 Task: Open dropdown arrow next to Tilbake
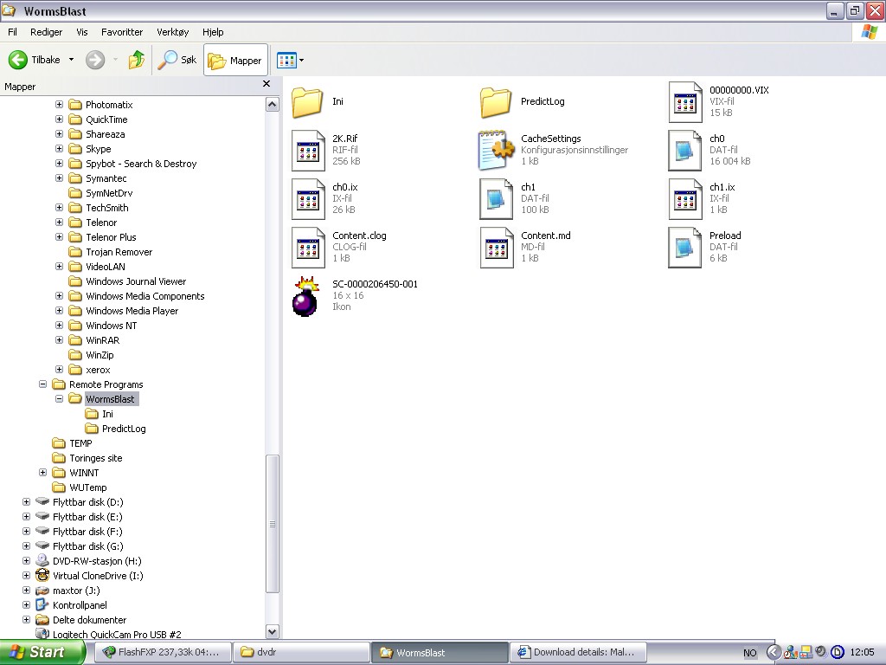[71, 60]
